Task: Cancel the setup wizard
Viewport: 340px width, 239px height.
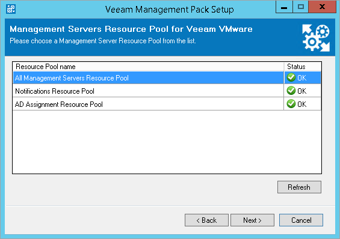Action: (301, 220)
